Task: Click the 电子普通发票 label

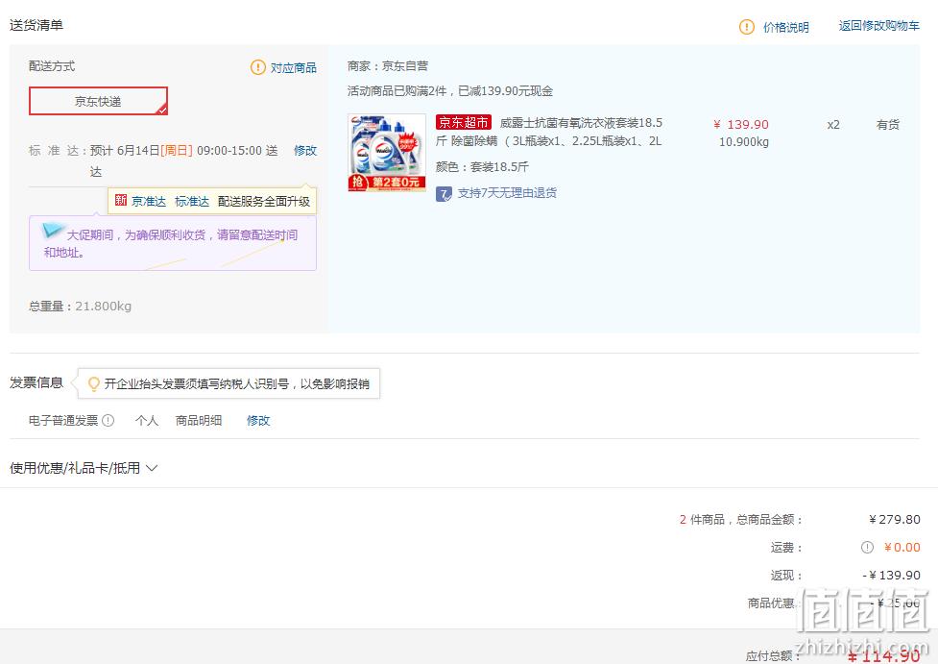Action: pyautogui.click(x=63, y=420)
